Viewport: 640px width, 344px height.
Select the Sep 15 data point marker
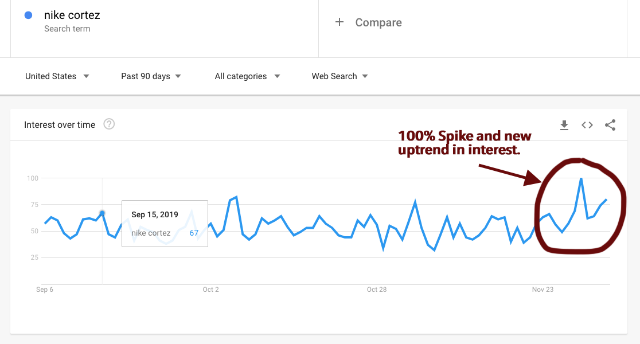(102, 213)
